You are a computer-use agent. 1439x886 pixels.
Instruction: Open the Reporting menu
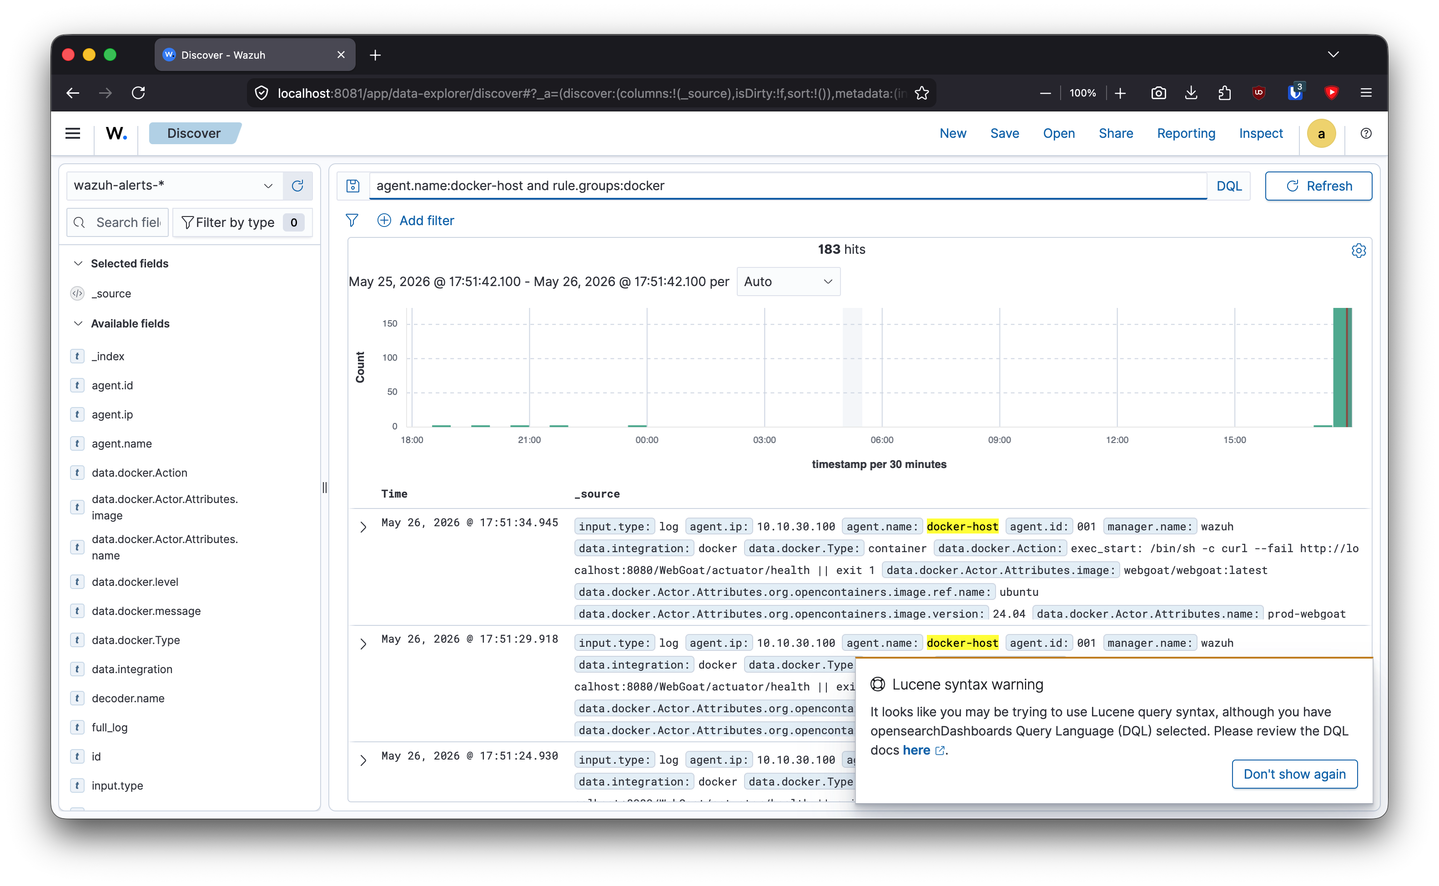pos(1186,134)
